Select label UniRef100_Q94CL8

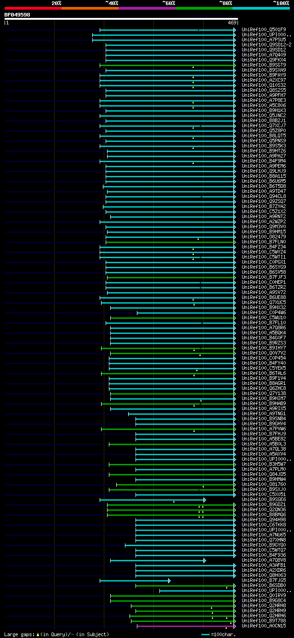(264, 196)
